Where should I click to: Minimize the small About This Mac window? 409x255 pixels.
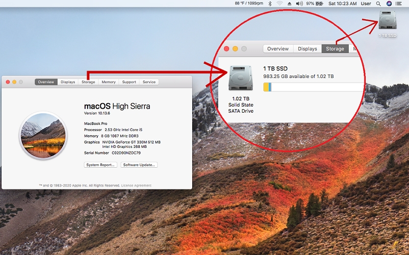pyautogui.click(x=14, y=82)
